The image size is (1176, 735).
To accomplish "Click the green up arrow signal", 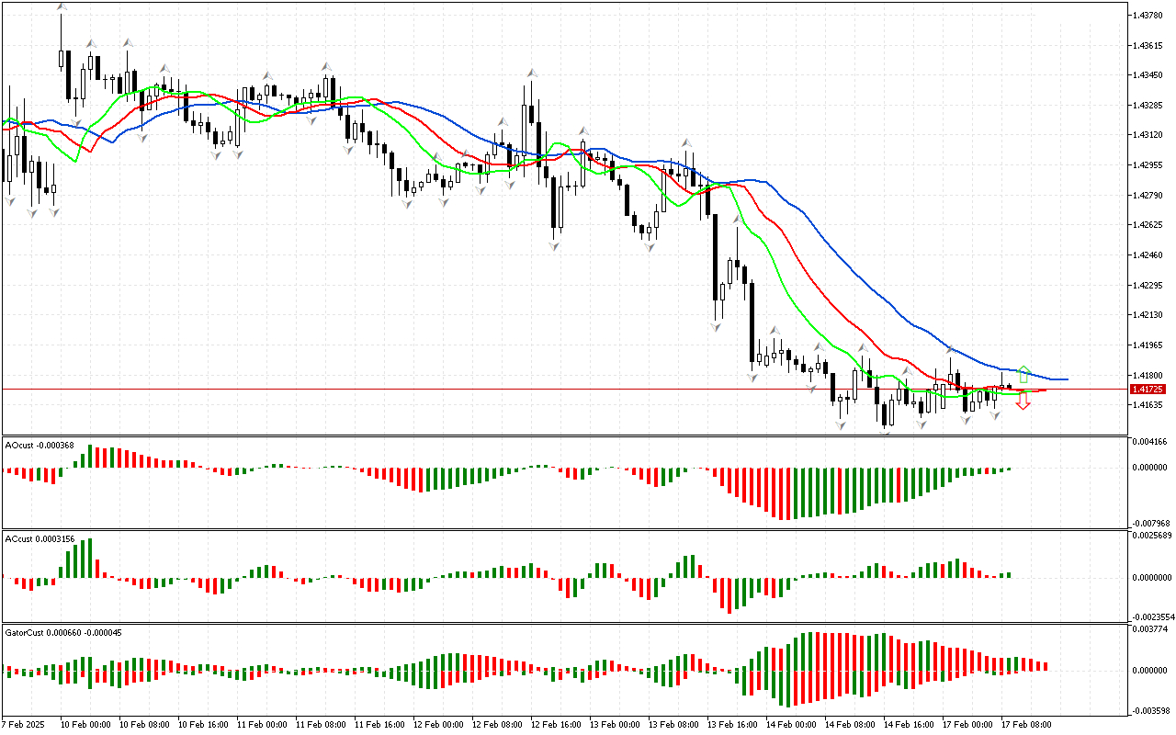I will pos(1023,375).
